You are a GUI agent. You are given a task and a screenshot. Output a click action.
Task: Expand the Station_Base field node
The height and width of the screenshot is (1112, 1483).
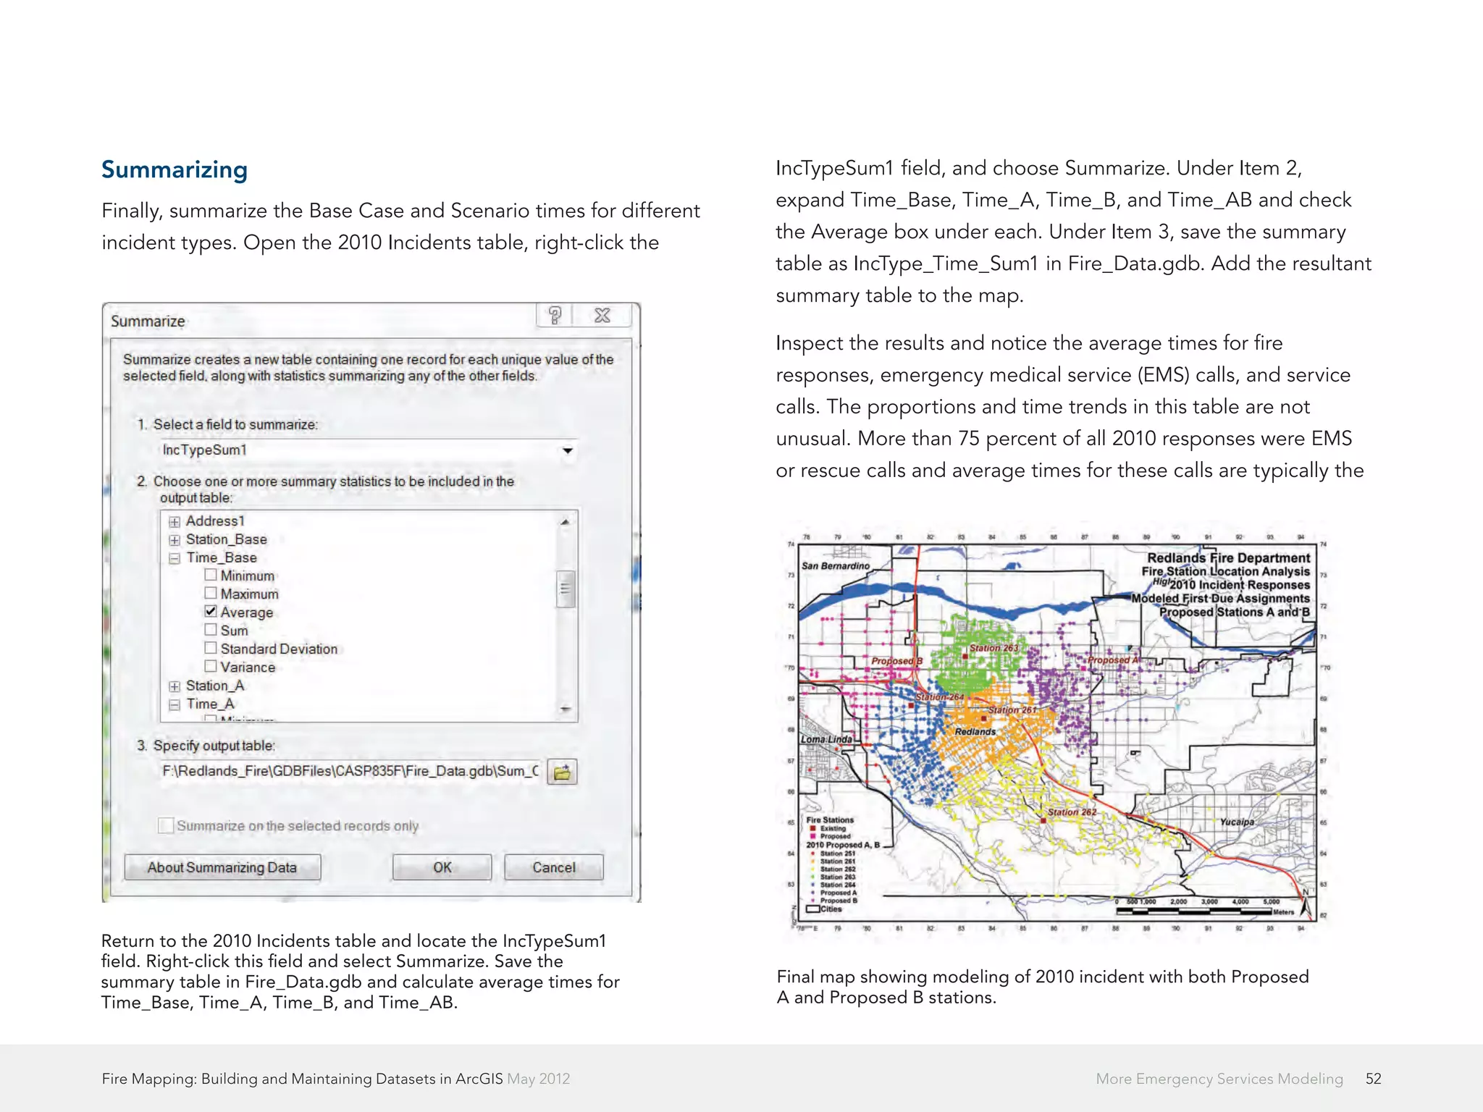(x=175, y=540)
